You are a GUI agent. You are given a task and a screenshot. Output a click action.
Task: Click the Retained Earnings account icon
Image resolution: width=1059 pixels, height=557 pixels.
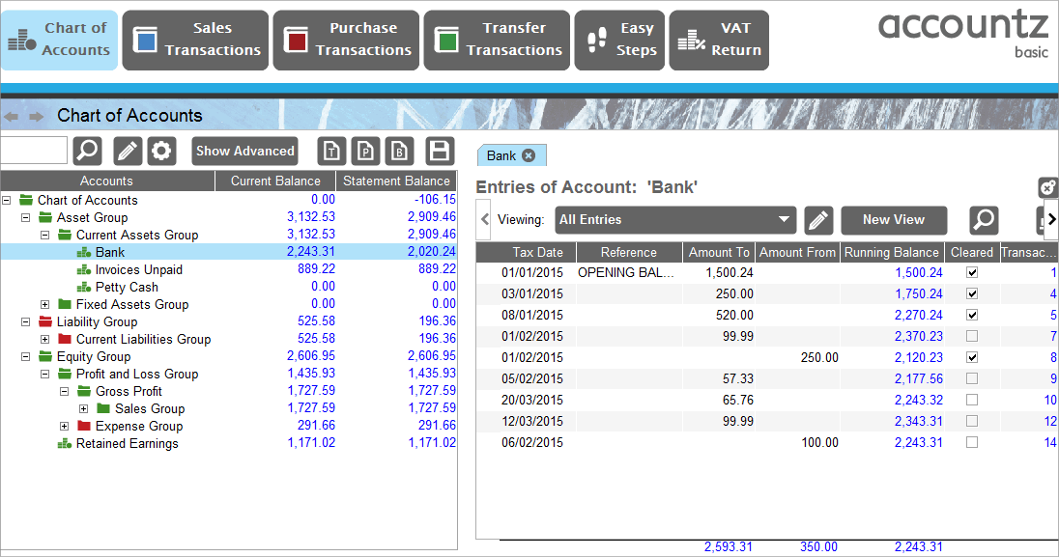click(x=65, y=444)
